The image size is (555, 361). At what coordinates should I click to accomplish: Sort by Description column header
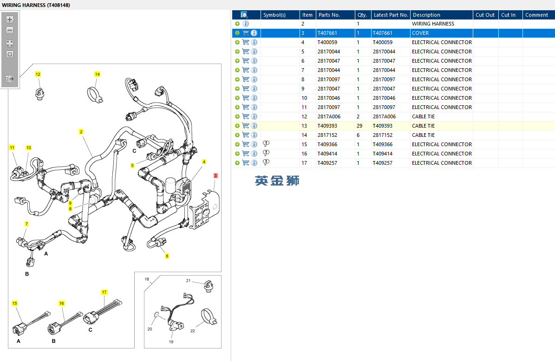(x=442, y=15)
